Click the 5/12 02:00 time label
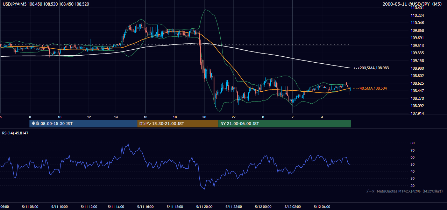 [292, 207]
